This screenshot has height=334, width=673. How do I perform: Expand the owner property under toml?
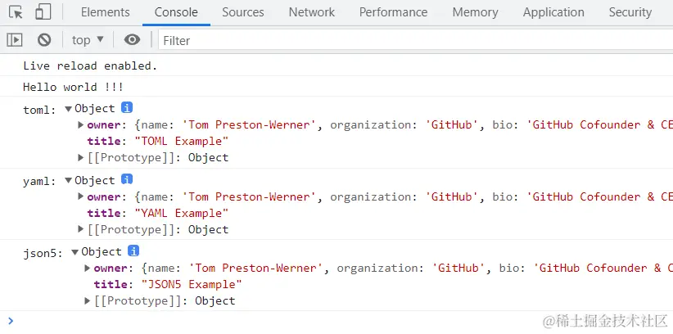tap(81, 124)
